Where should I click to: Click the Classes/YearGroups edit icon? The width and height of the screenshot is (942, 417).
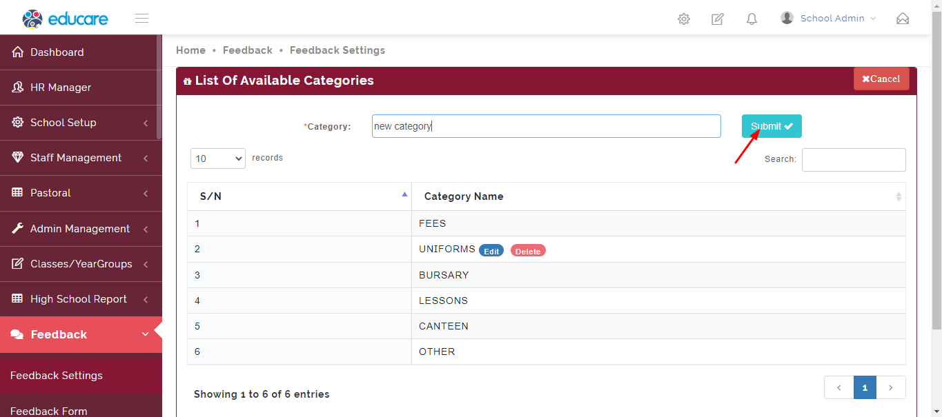point(18,263)
